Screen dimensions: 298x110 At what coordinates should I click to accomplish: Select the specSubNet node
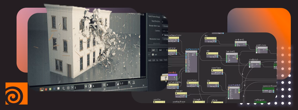[234, 93]
